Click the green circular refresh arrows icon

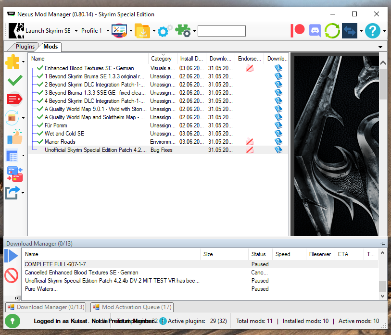[x=332, y=31]
